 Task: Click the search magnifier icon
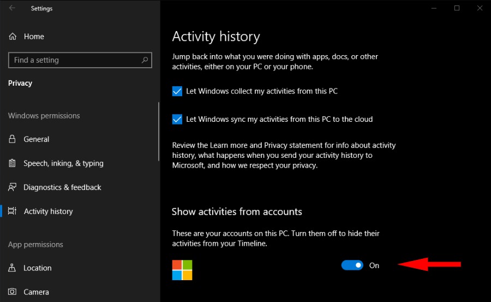[145, 60]
